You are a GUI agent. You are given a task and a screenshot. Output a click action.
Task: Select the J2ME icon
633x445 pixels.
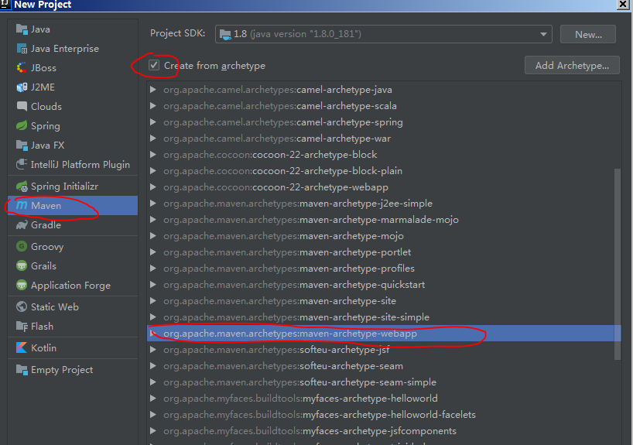22,87
